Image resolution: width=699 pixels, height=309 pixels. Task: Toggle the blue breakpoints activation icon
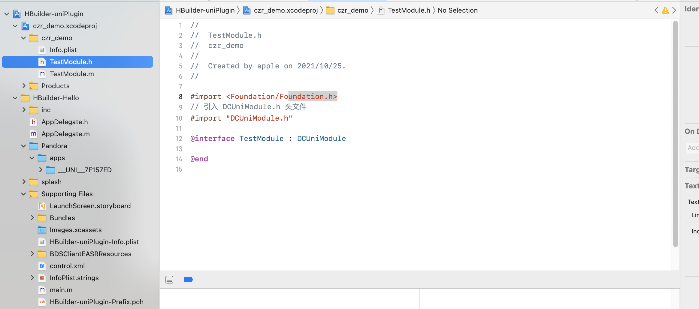click(188, 280)
